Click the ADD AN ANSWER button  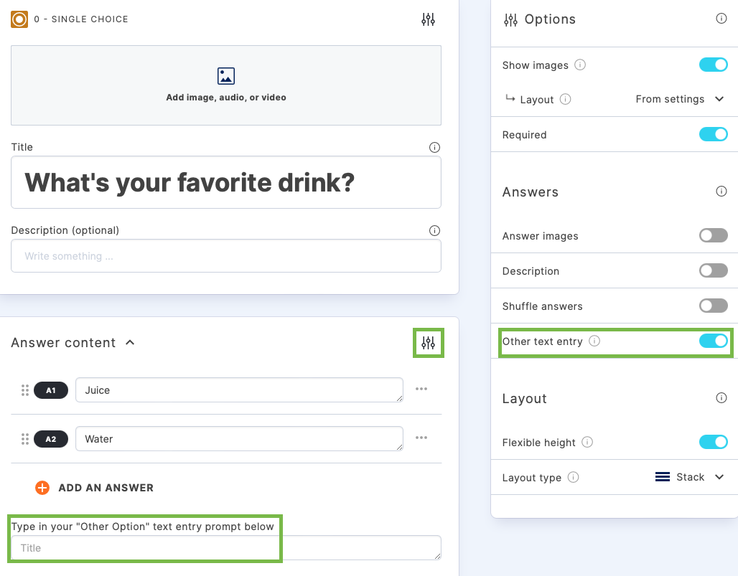point(94,487)
